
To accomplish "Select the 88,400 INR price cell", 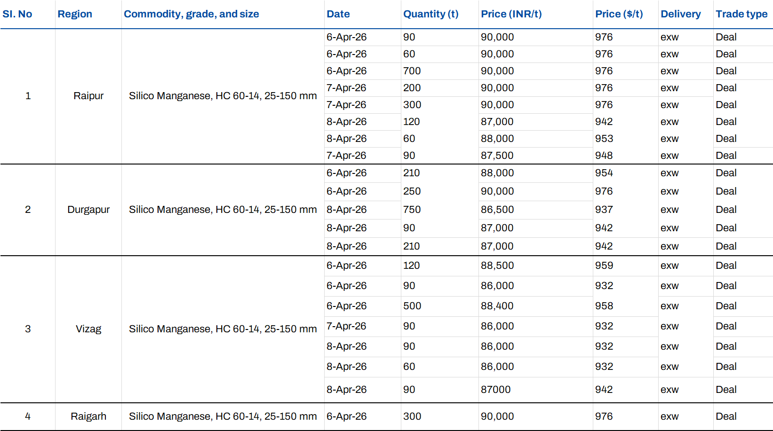I will [x=497, y=306].
